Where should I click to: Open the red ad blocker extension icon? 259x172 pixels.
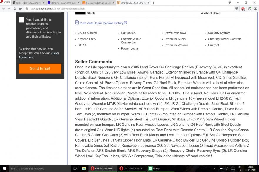click(x=243, y=9)
